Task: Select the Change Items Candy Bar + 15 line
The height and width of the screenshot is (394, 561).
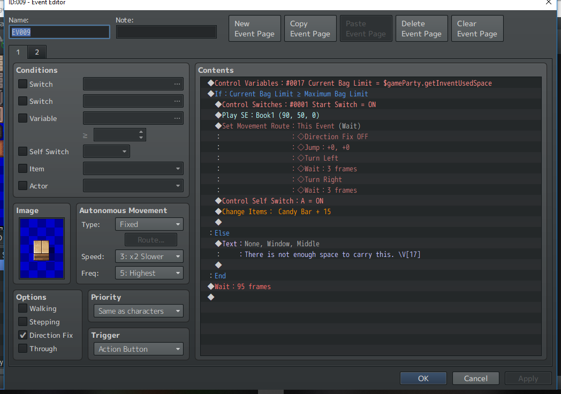Action: [x=371, y=211]
